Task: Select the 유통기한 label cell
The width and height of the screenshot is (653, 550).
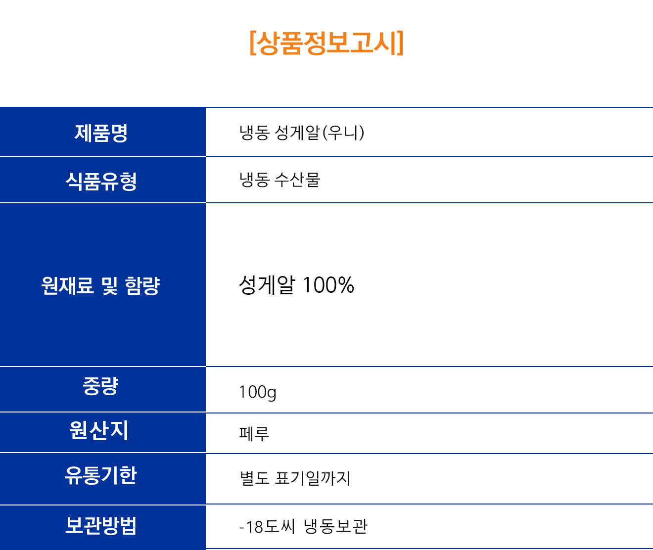Action: 102,478
